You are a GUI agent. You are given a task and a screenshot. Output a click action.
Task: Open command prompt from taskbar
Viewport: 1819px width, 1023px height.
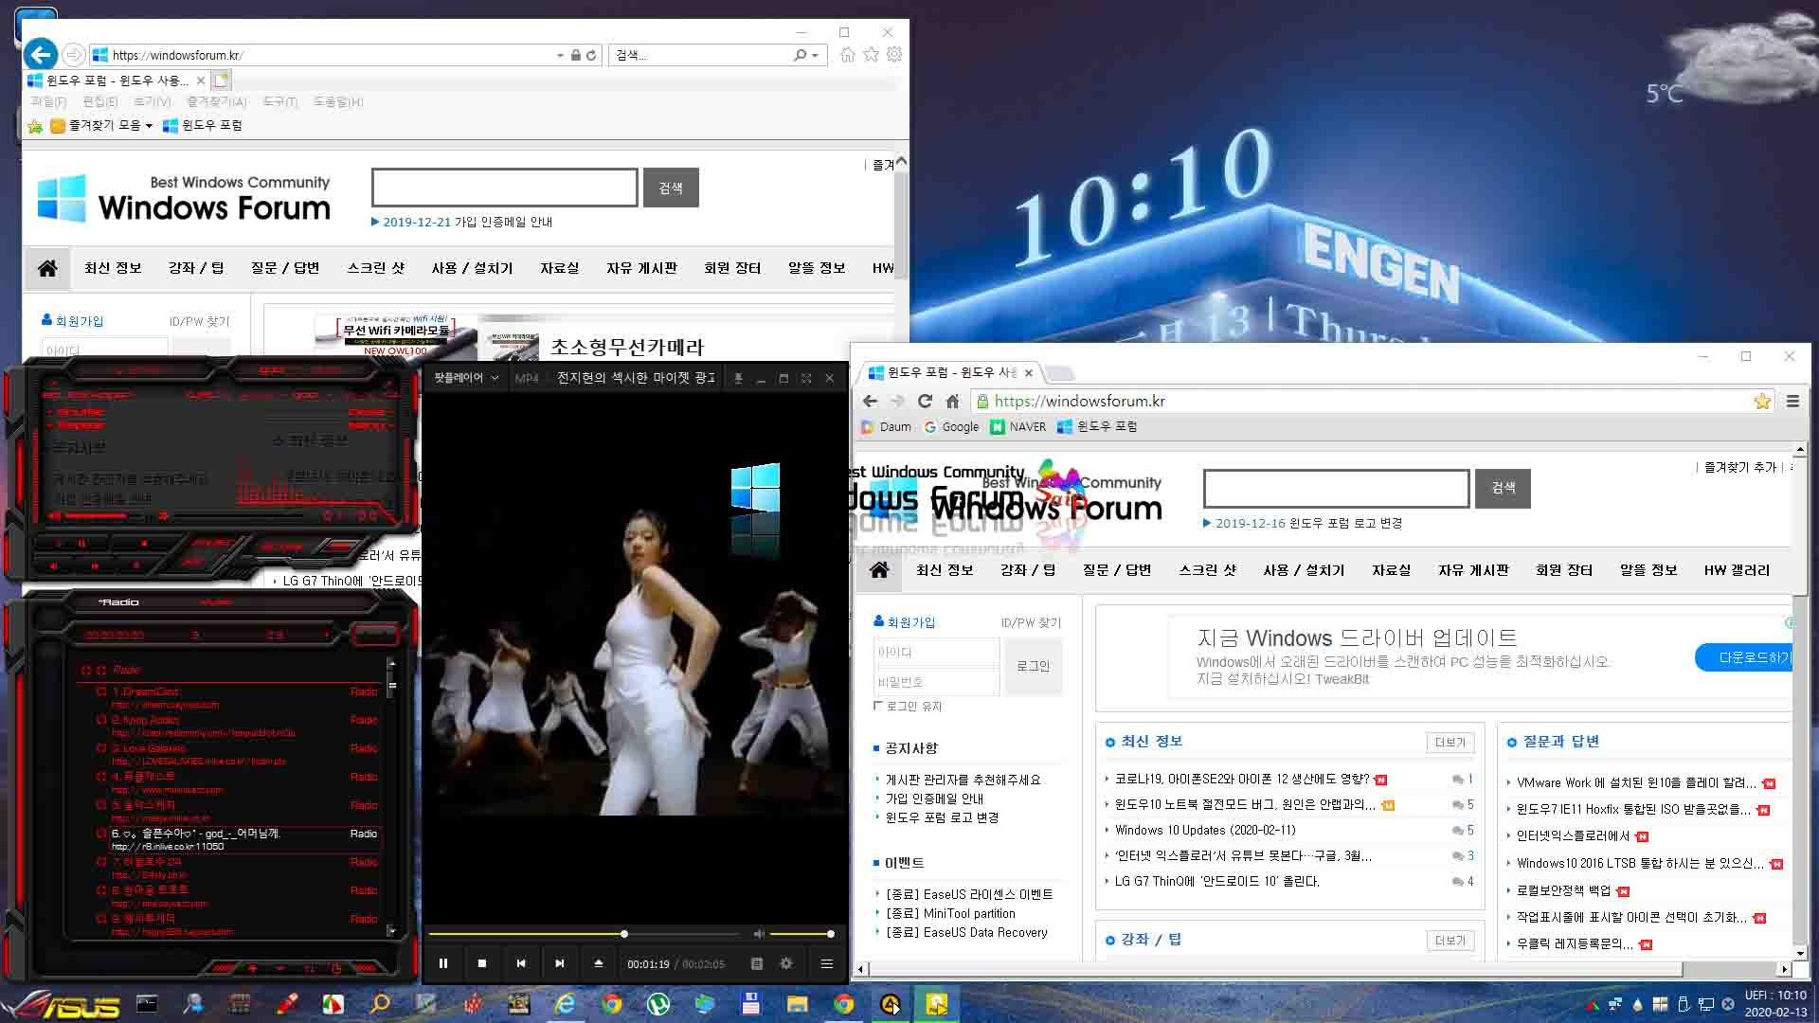(x=147, y=1003)
